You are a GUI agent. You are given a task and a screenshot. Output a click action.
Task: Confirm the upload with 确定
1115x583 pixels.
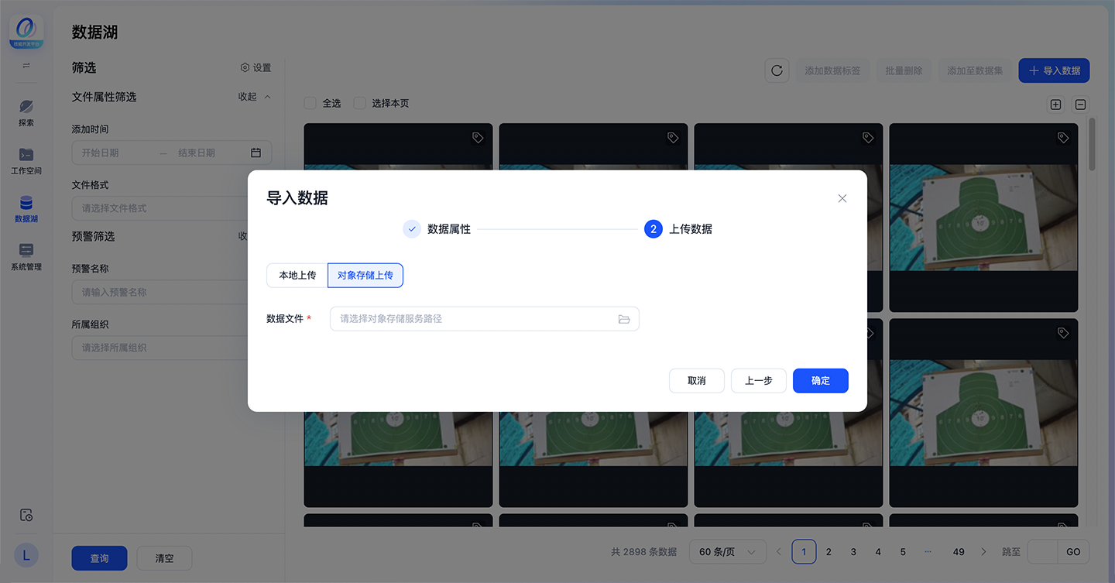click(821, 381)
